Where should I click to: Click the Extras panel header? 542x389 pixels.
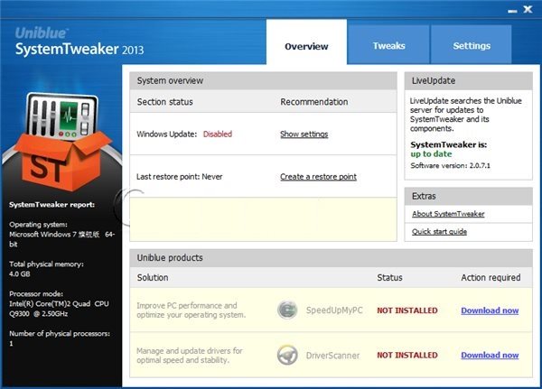click(x=468, y=196)
